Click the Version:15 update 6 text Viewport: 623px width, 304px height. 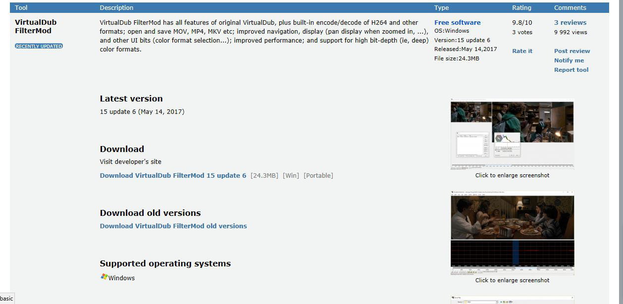click(462, 40)
